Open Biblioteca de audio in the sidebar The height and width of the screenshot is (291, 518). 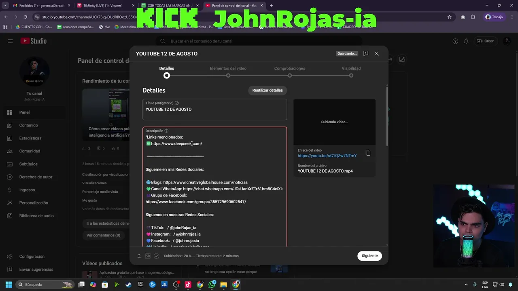[34, 216]
